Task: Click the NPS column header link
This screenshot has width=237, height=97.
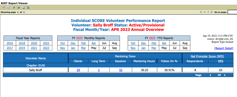Action: 221,61
